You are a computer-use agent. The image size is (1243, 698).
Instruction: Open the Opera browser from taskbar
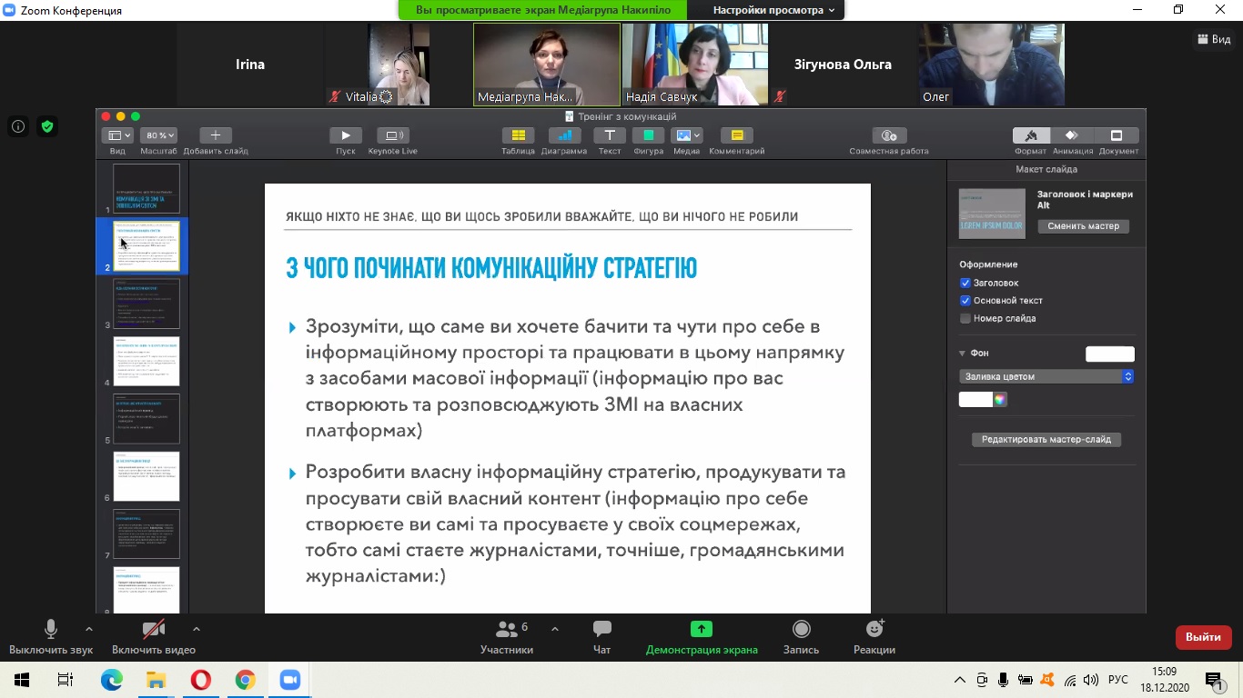[x=201, y=680]
